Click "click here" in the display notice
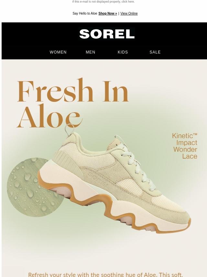This screenshot has width=207, height=277. [128, 2]
